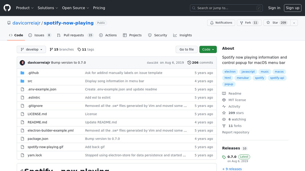
Task: Click the Go to file button
Action: pyautogui.click(x=187, y=49)
